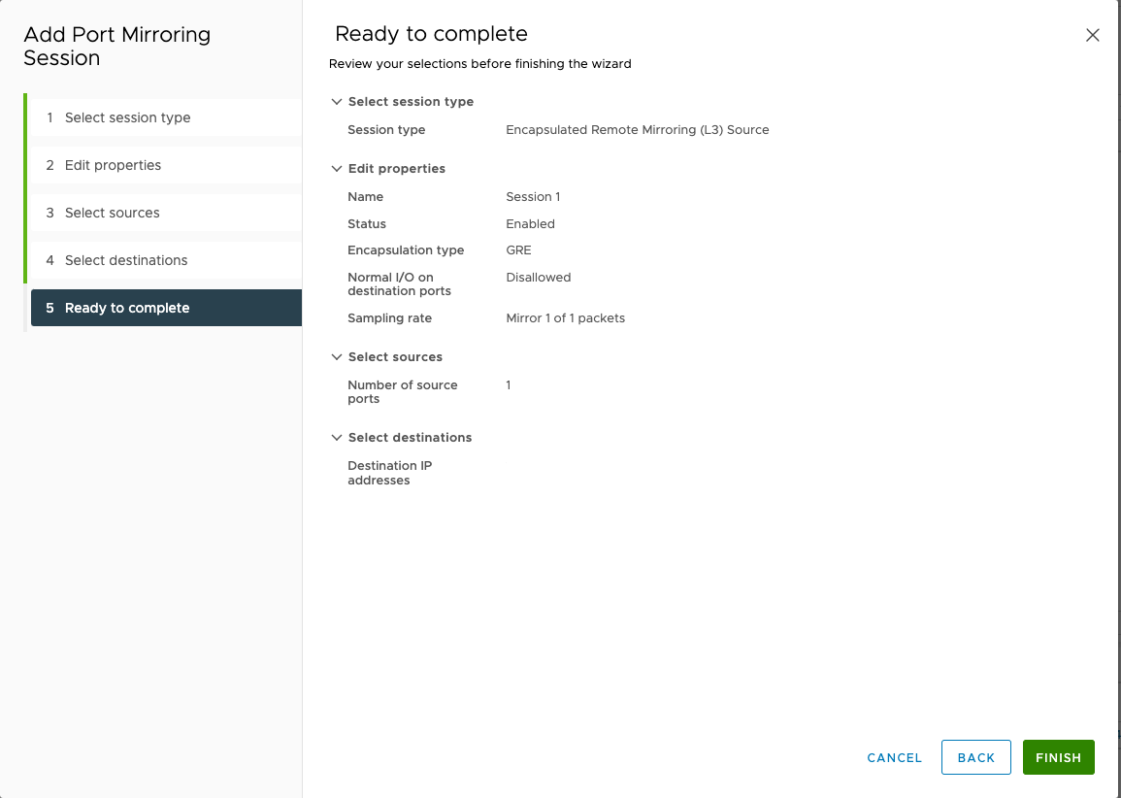Viewport: 1121px width, 798px height.
Task: Open step 3 Select sources
Action: [x=165, y=213]
